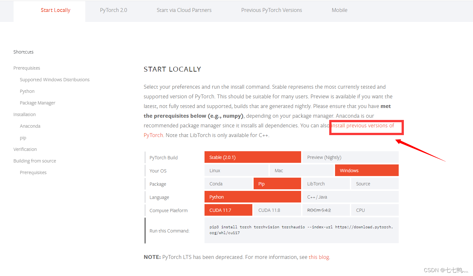Open the PyTorch 2.0 tab

point(113,10)
